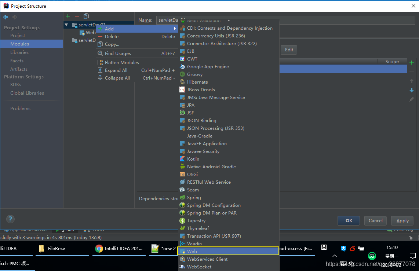Screen dimensions: 419x271
Task: Click the green plus add dependency icon
Action: [412, 63]
